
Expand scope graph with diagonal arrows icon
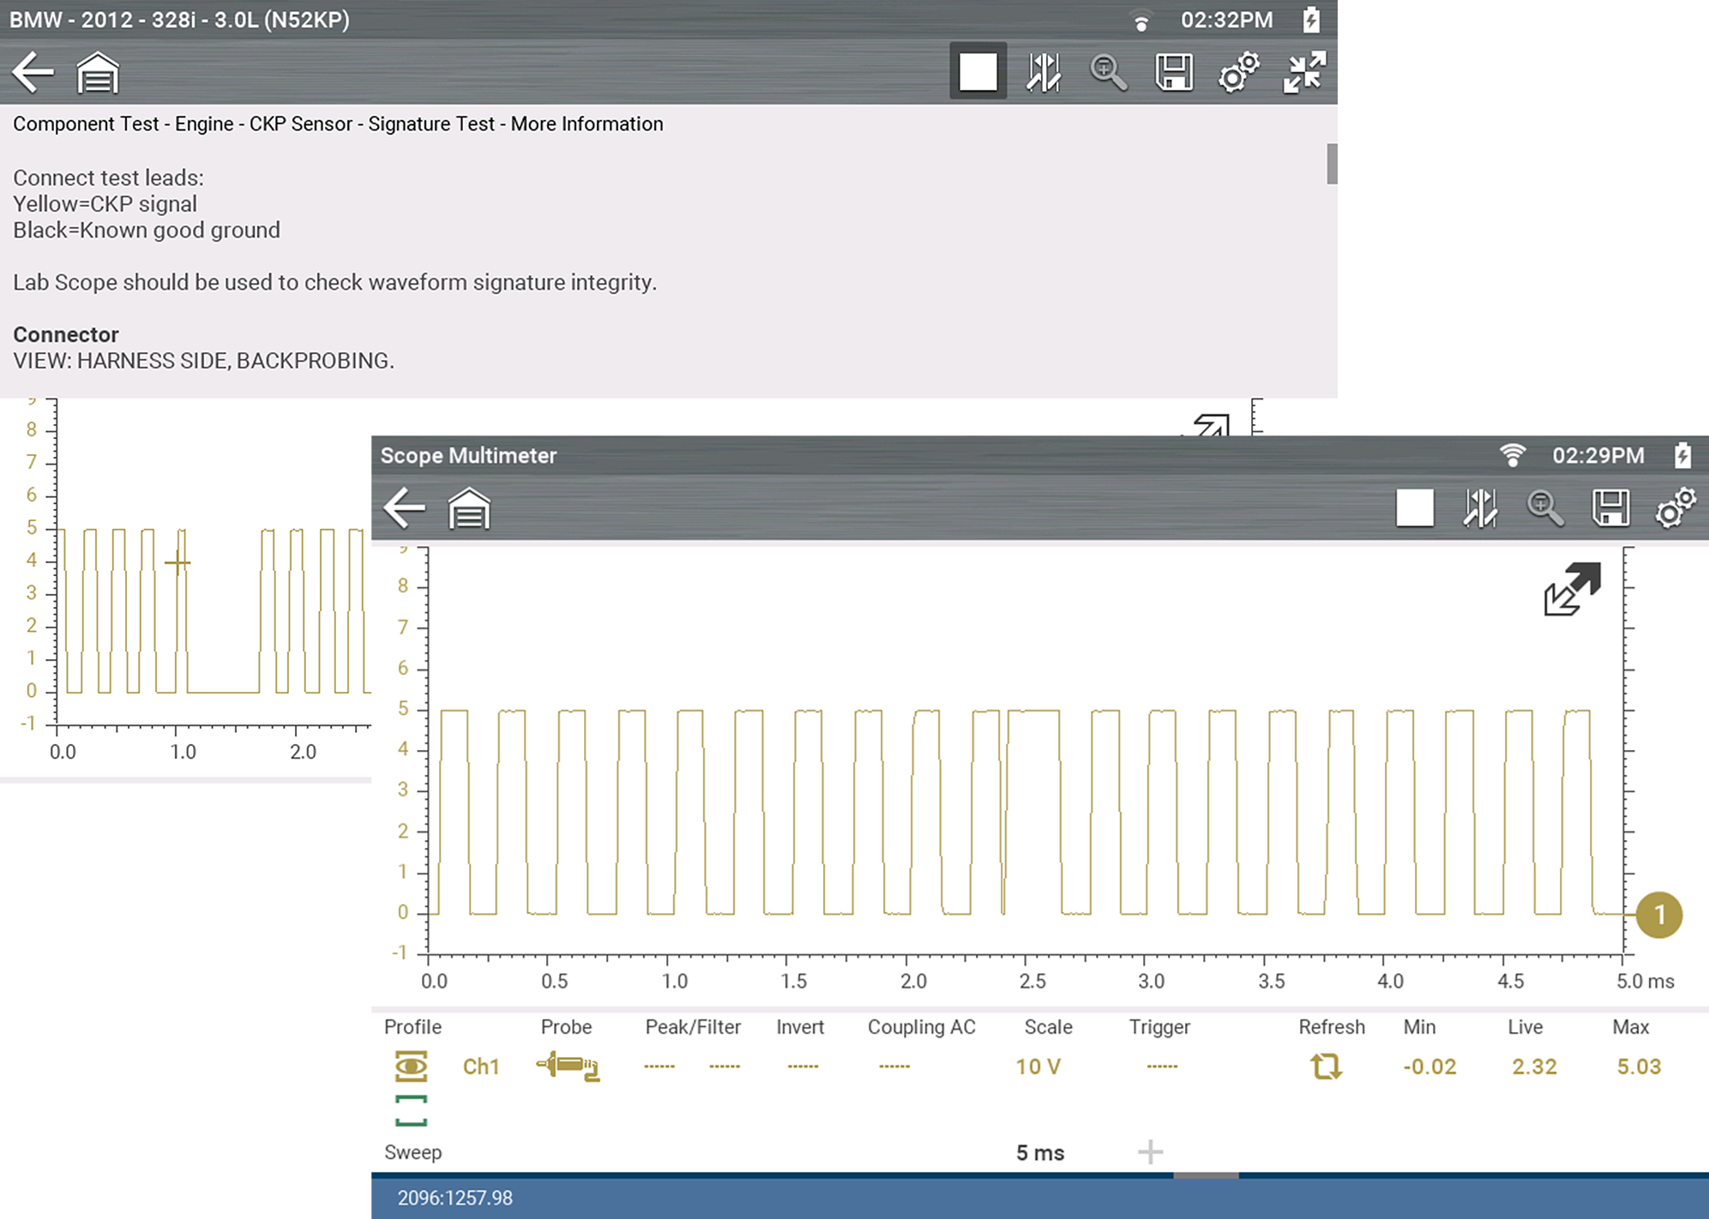(x=1572, y=589)
